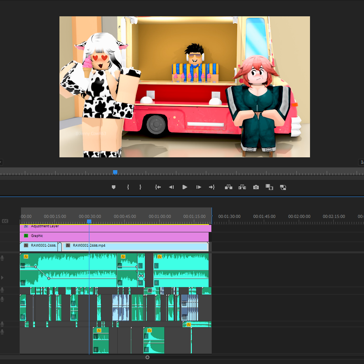
Task: Click the Program Monitor scrub bar playhead
Action: (x=115, y=172)
